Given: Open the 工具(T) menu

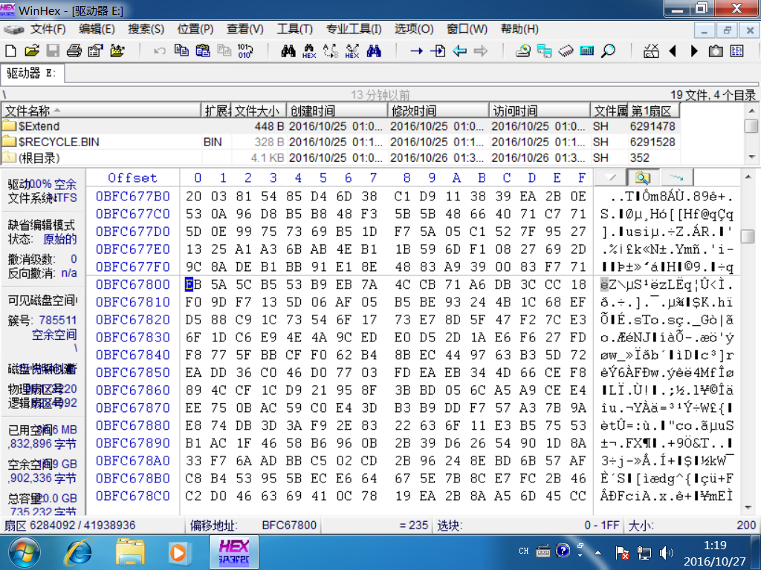Looking at the screenshot, I should [x=294, y=29].
